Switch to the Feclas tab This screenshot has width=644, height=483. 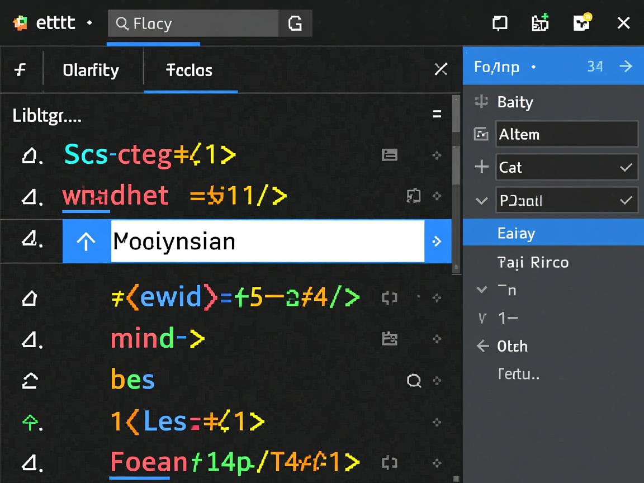[190, 70]
